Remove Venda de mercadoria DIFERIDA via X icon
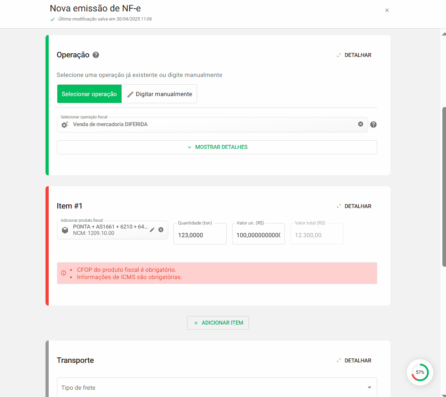Image resolution: width=446 pixels, height=397 pixels. tap(360, 124)
